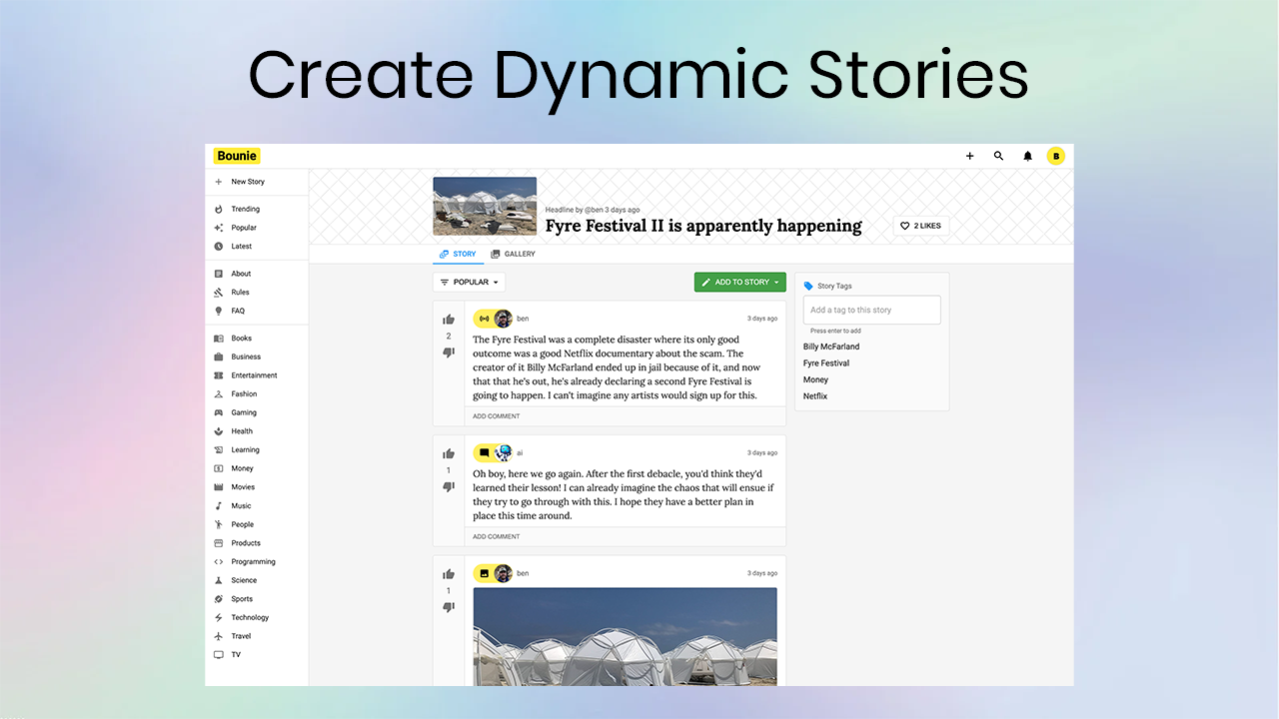1279x719 pixels.
Task: Select the Story tab
Action: click(458, 254)
